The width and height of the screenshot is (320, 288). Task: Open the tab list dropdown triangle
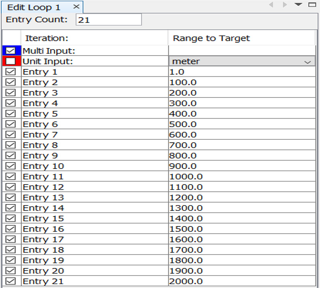pos(298,4)
